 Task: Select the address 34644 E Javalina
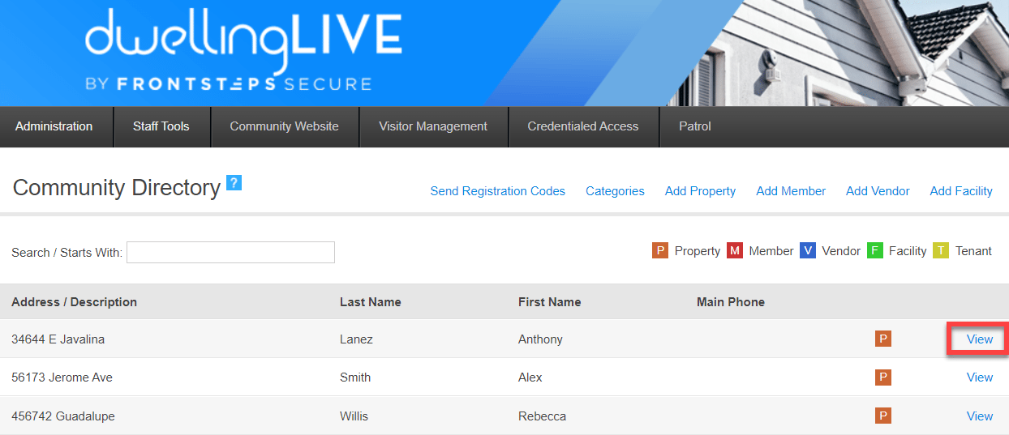[x=58, y=339]
